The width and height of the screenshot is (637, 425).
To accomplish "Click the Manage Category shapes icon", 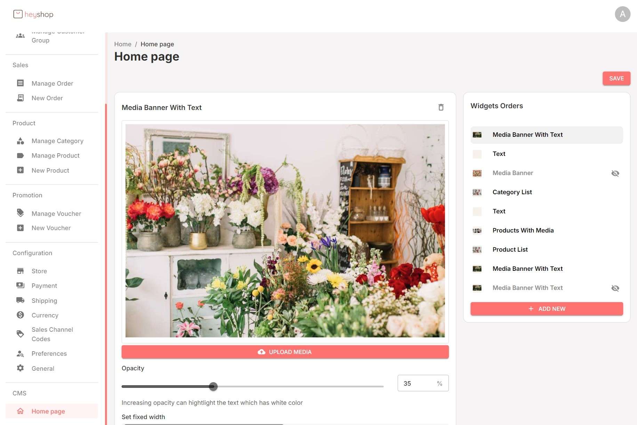I will (x=21, y=141).
